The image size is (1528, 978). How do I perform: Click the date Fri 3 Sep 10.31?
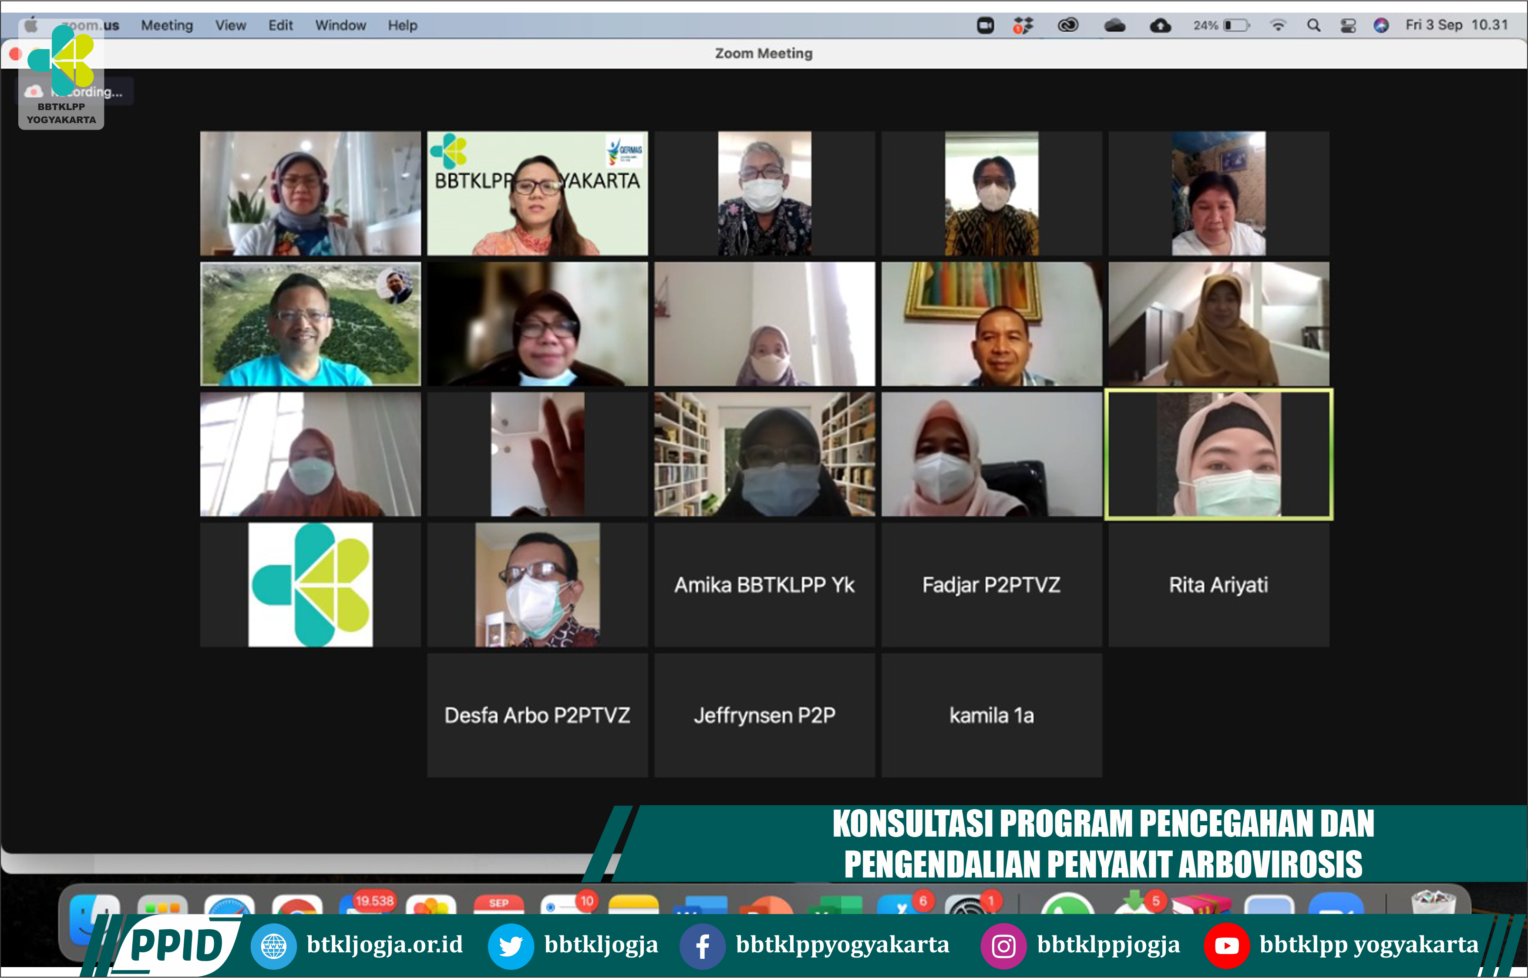pos(1456,25)
